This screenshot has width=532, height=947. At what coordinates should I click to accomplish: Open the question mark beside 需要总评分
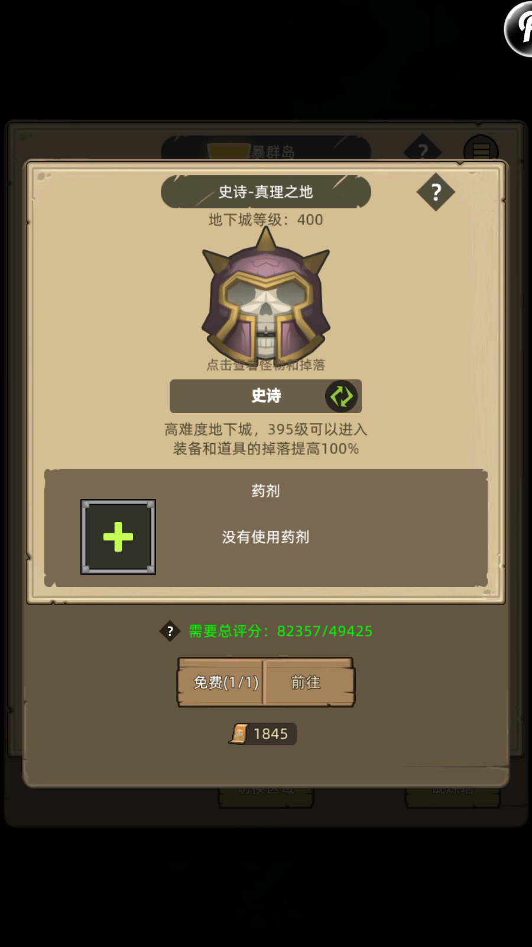170,631
